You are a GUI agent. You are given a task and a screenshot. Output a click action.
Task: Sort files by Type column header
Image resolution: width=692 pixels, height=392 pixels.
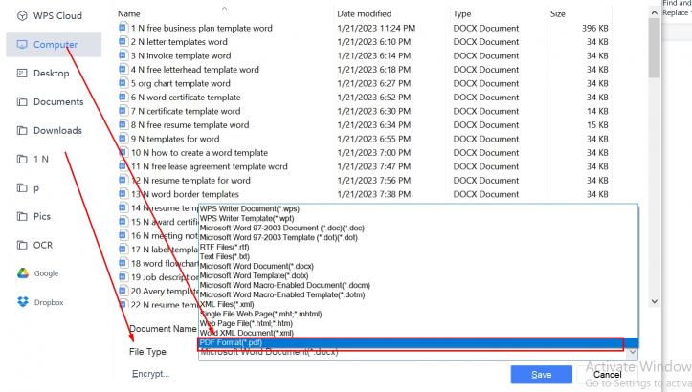pos(462,14)
